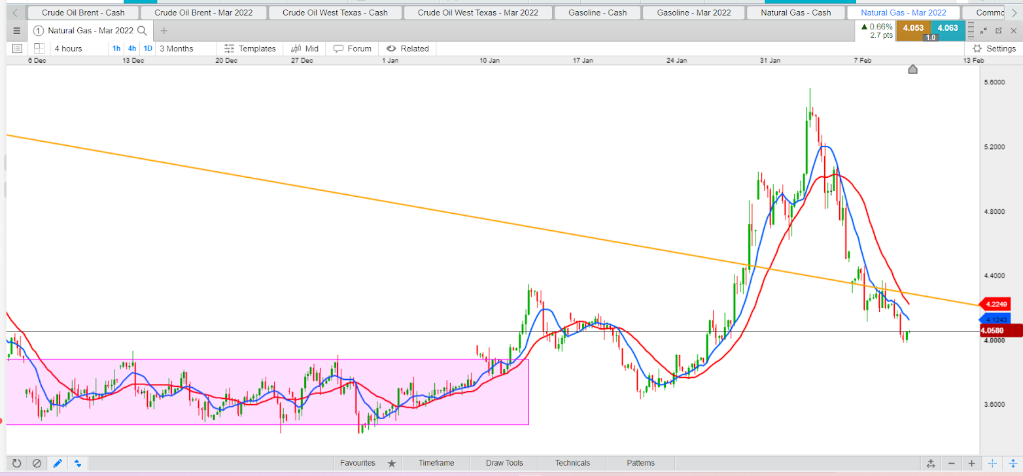Click the spread value 1.0
The height and width of the screenshot is (476, 1023).
tap(930, 38)
